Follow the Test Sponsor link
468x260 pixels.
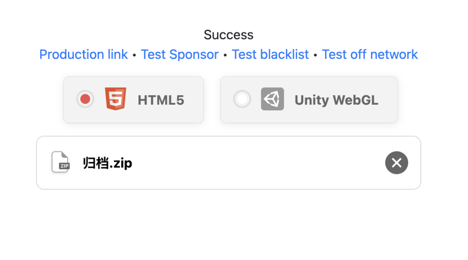180,55
